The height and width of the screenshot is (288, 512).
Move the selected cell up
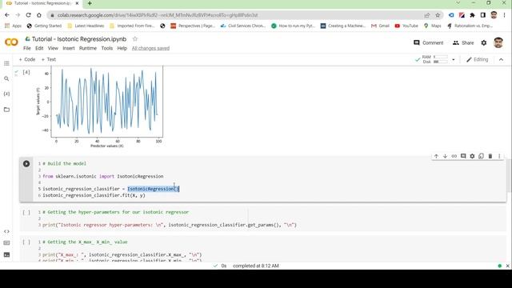click(x=436, y=156)
